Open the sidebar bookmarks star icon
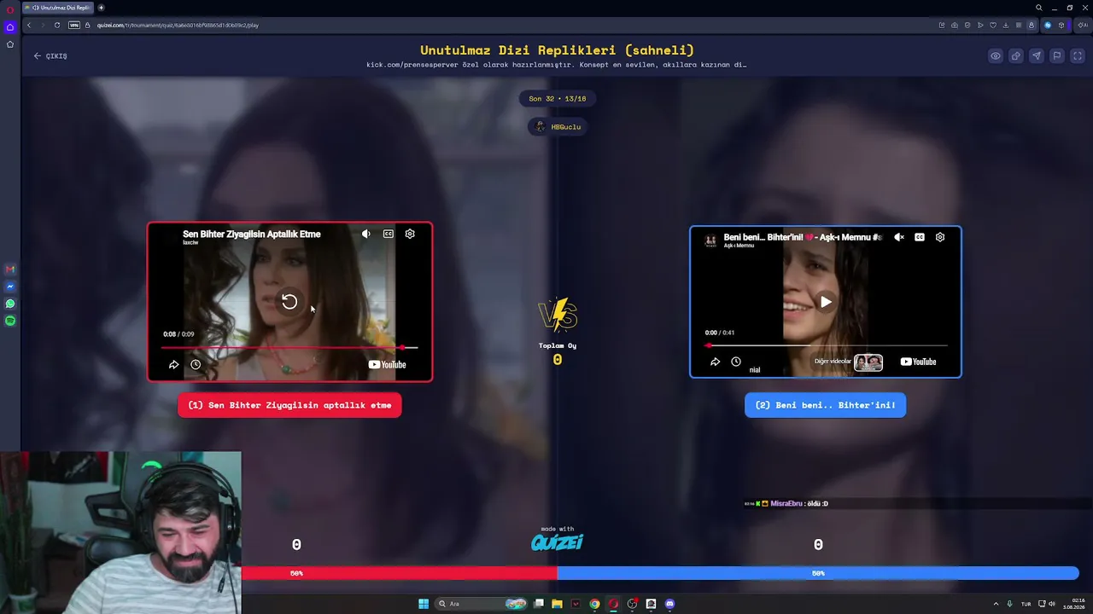The image size is (1093, 614). point(10,44)
